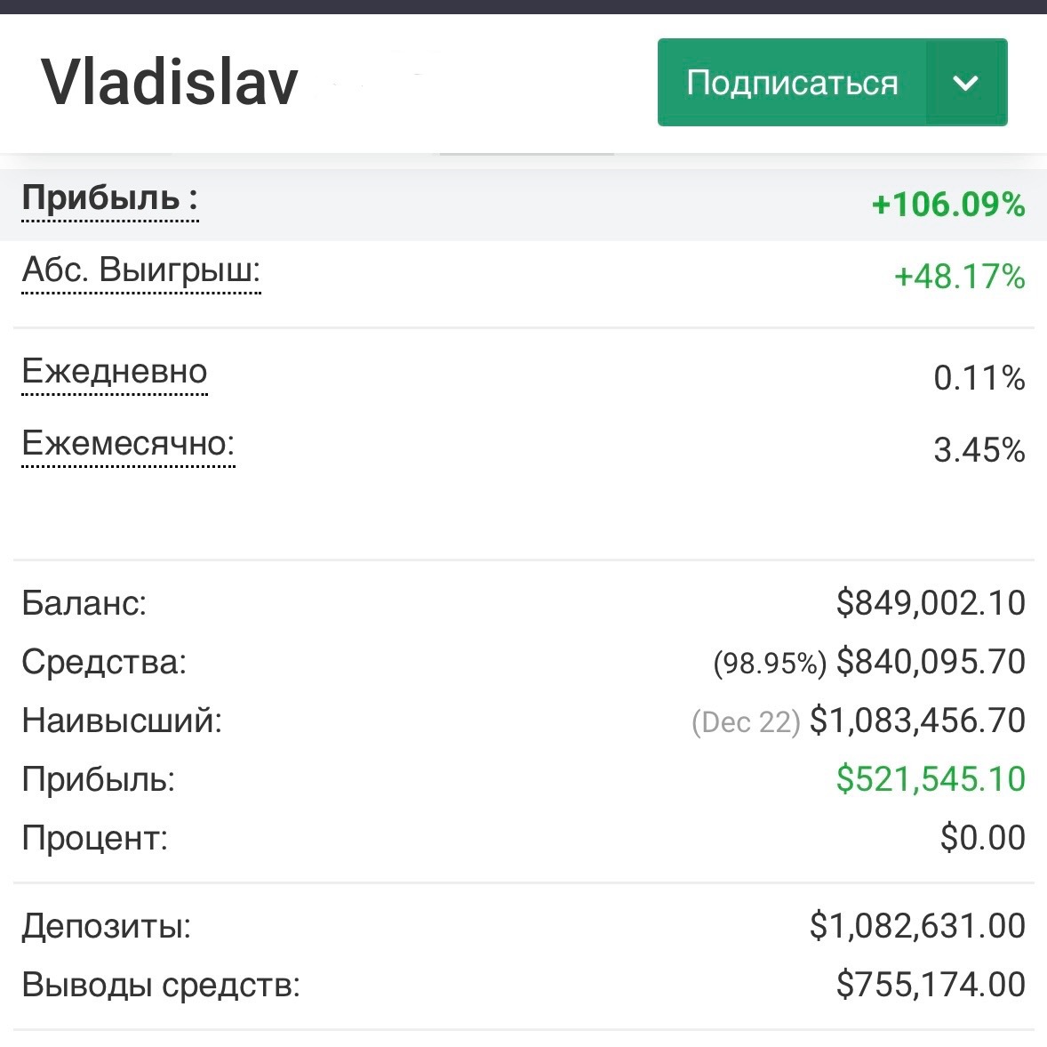Click the Процент label
1047x1047 pixels.
[x=95, y=838]
